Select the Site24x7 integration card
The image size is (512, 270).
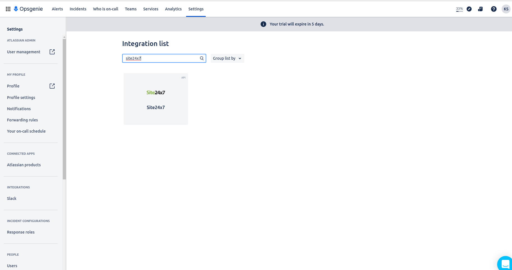[x=156, y=99]
